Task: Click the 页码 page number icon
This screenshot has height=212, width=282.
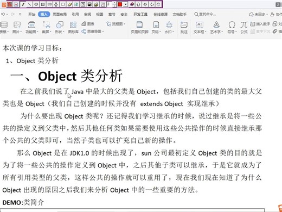Action: coord(156,24)
